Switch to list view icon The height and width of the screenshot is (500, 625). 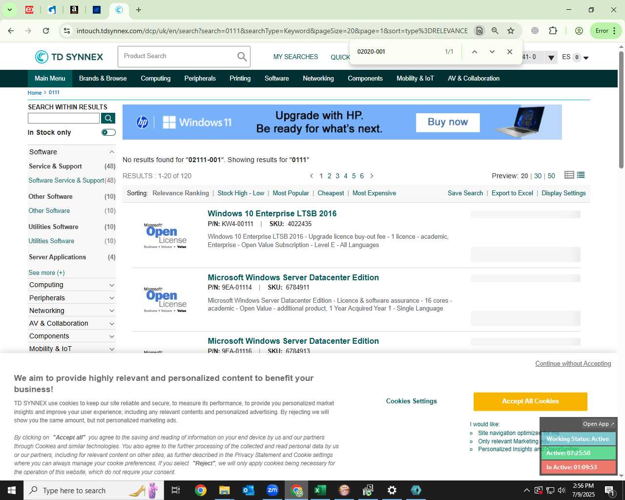581,175
